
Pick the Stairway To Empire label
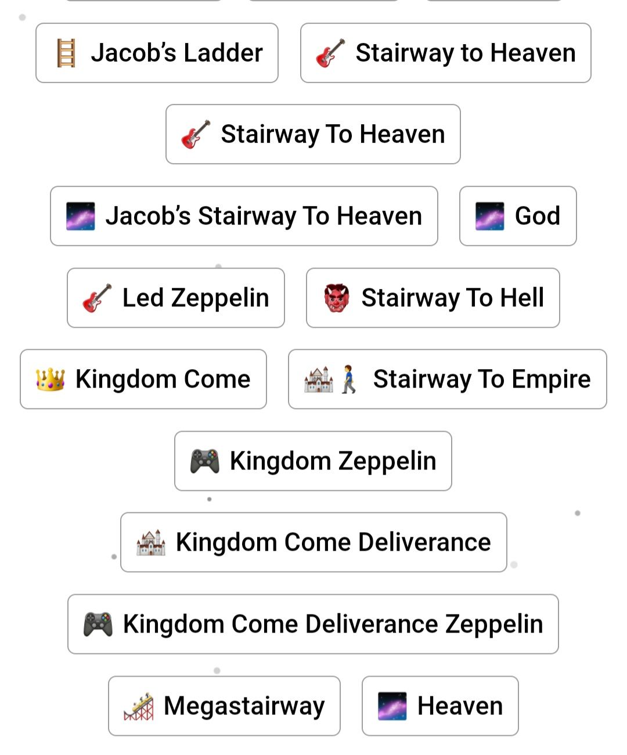point(481,380)
